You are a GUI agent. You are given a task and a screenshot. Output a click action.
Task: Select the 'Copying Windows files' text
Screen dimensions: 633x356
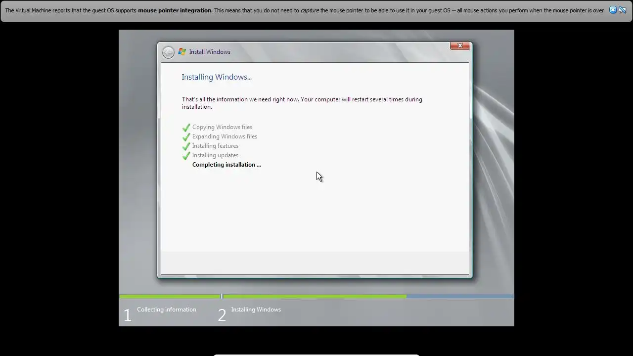point(222,127)
